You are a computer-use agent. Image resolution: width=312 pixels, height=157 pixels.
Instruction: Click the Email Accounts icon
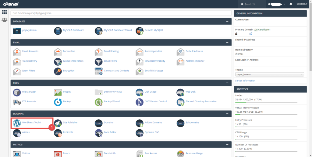[17, 51]
